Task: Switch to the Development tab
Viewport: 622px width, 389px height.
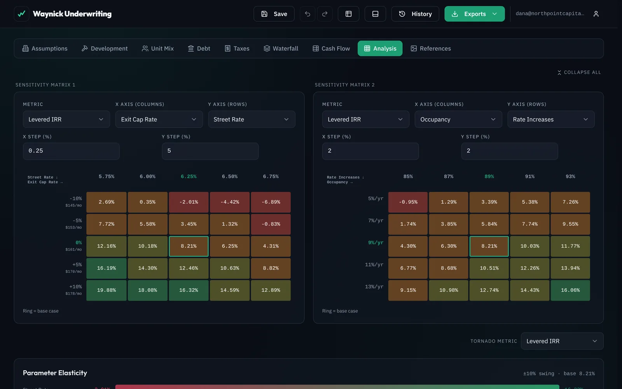Action: (105, 49)
